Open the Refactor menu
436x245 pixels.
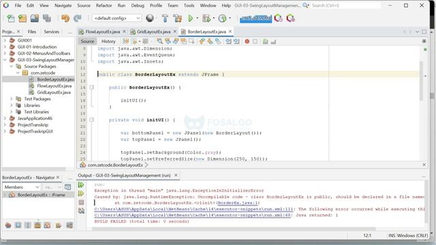click(x=104, y=5)
